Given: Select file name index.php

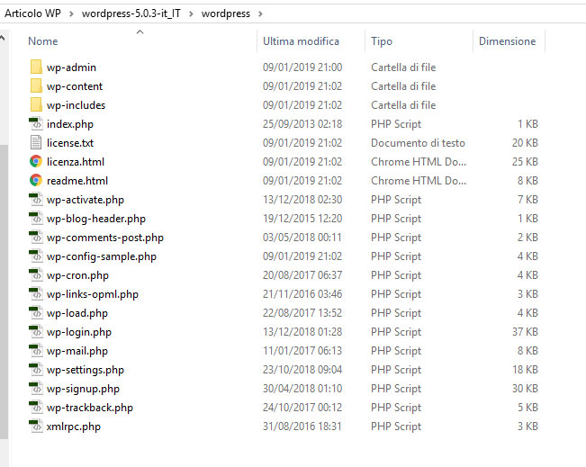Looking at the screenshot, I should [70, 124].
